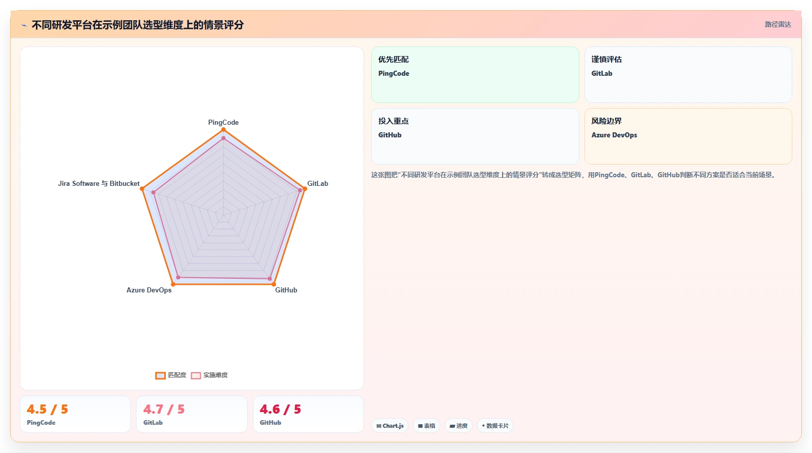Click the 表格 tag
This screenshot has width=812, height=453.
pyautogui.click(x=427, y=426)
